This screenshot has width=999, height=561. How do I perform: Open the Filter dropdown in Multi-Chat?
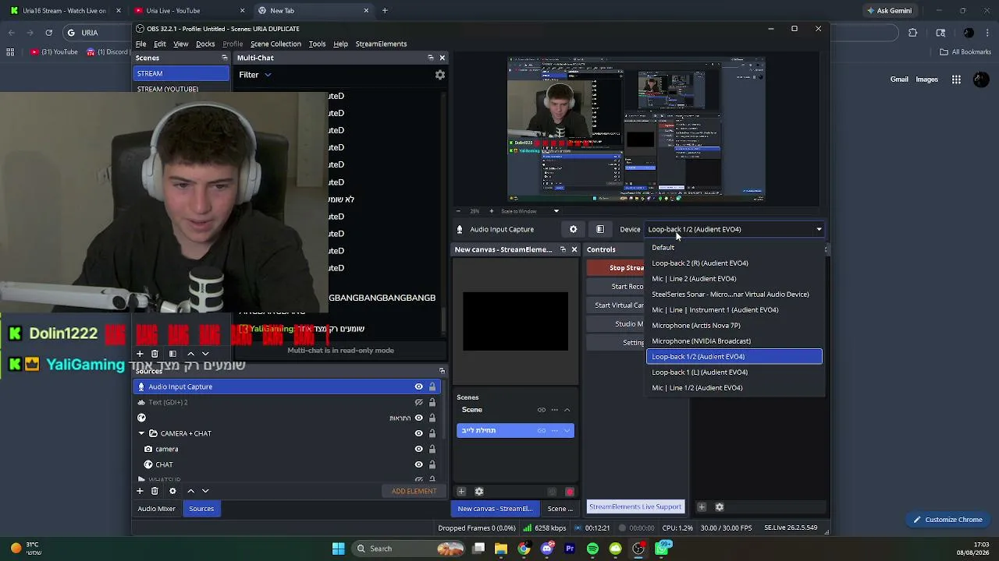click(255, 75)
